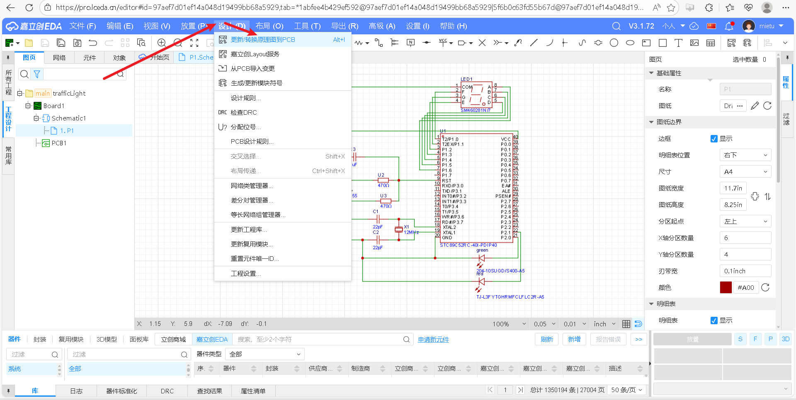Click the find and replace icon
The height and width of the screenshot is (400, 796).
[x=141, y=43]
